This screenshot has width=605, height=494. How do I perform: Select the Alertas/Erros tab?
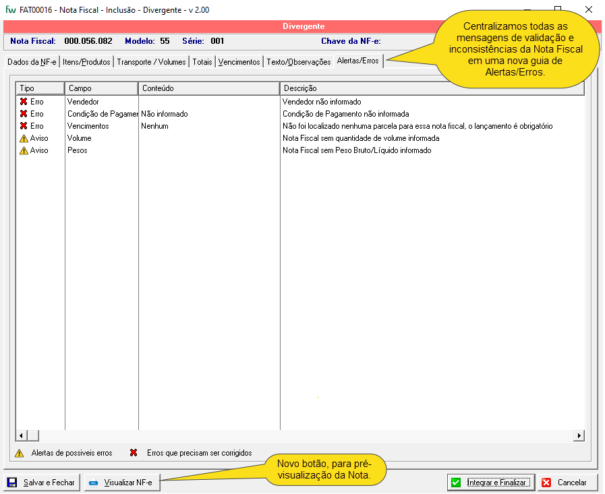[358, 61]
